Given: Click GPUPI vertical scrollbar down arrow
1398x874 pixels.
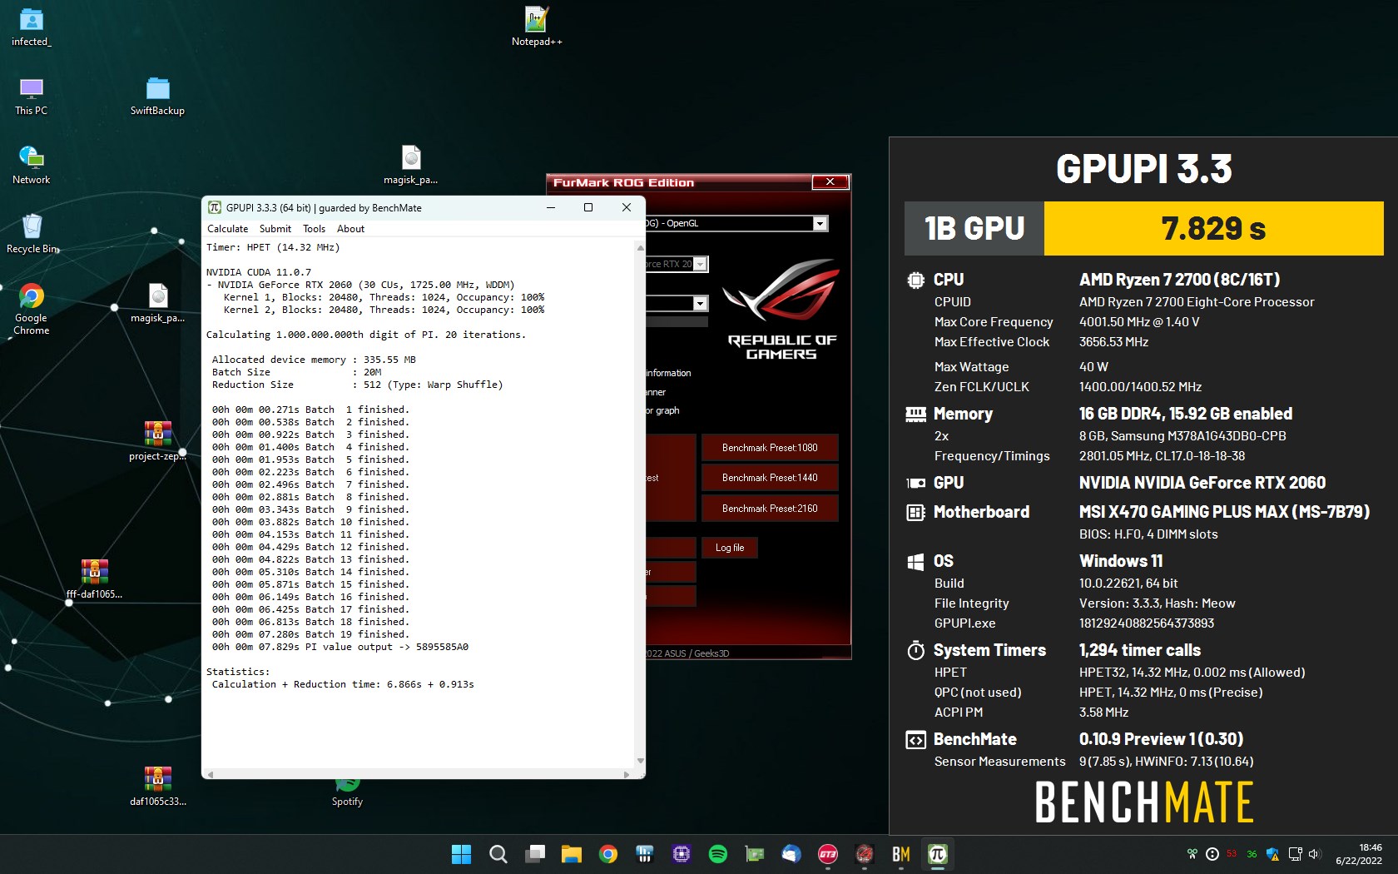Looking at the screenshot, I should (x=640, y=761).
